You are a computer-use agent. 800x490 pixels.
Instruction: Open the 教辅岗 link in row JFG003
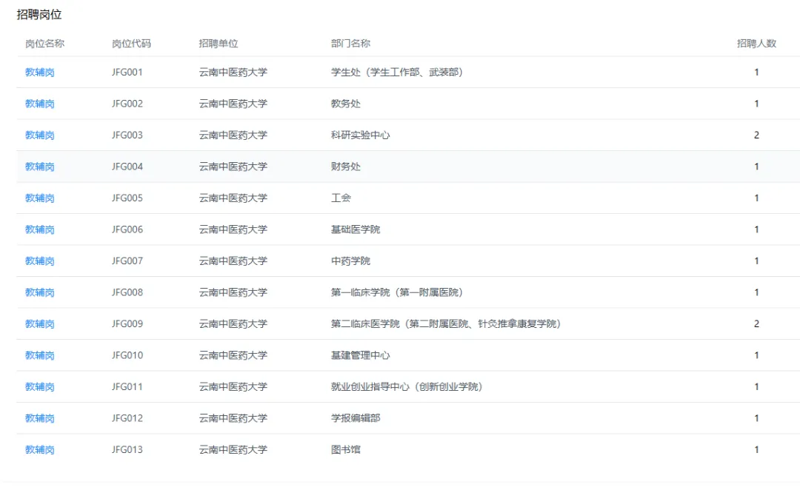coord(40,135)
